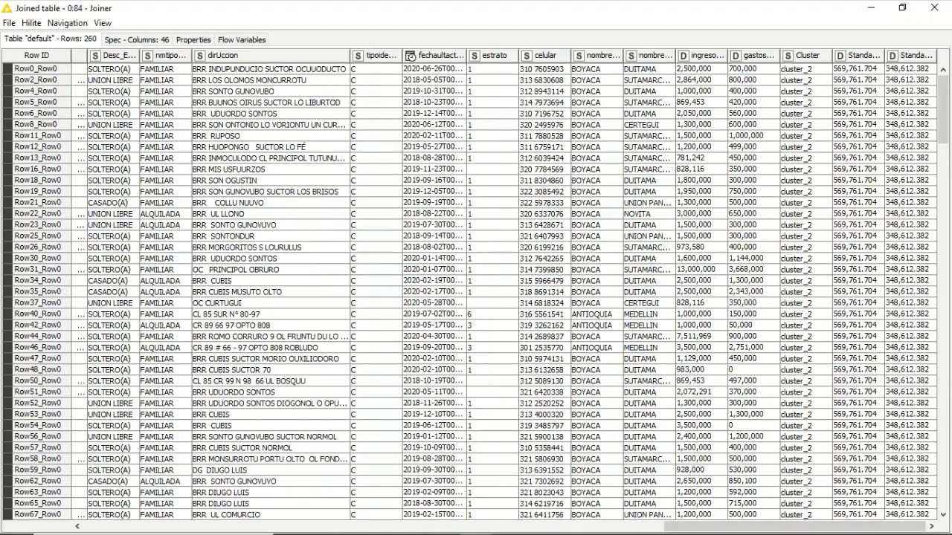
Task: Click the vertical scrollbar down arrow
Action: tap(943, 513)
